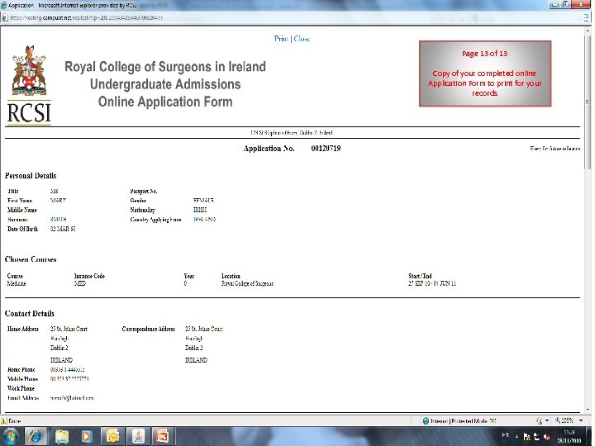Click the scrollbar down arrow

[x=588, y=410]
